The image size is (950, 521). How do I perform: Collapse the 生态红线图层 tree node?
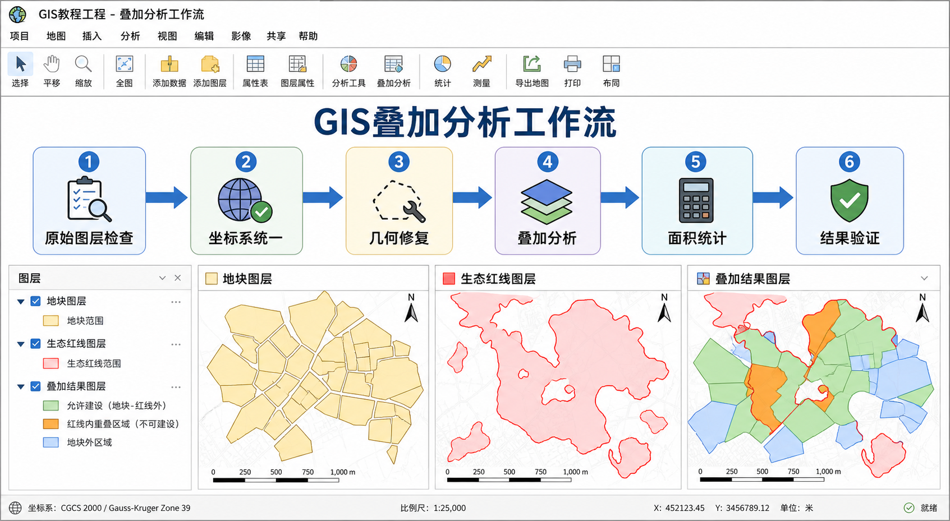pyautogui.click(x=21, y=344)
